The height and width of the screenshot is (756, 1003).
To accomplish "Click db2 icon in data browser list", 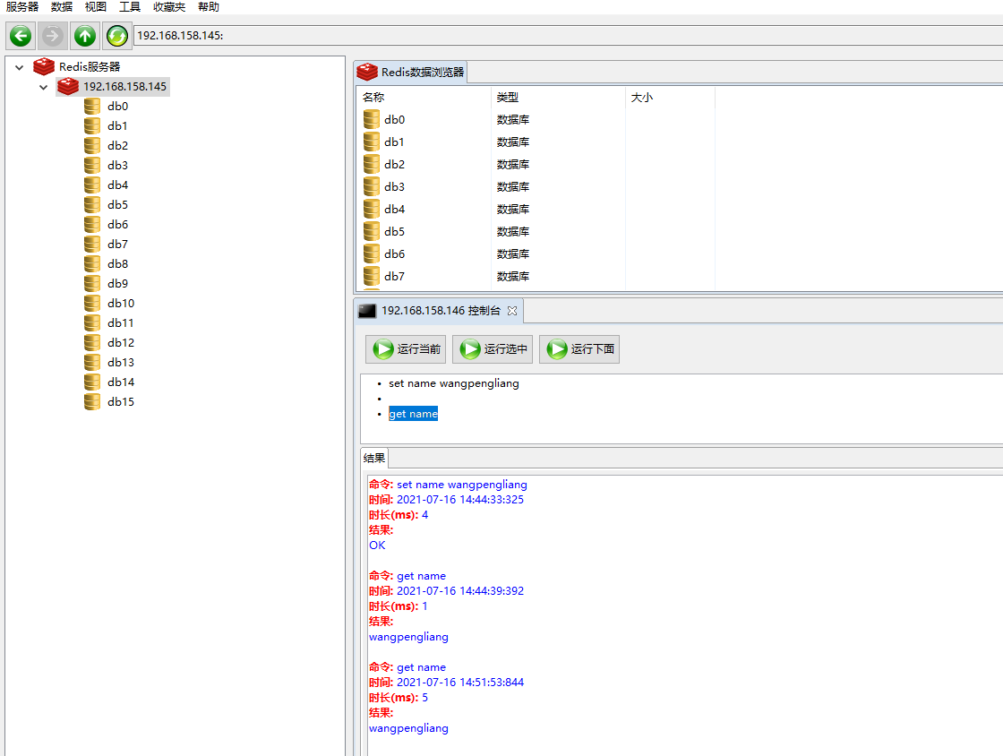I will [x=371, y=165].
